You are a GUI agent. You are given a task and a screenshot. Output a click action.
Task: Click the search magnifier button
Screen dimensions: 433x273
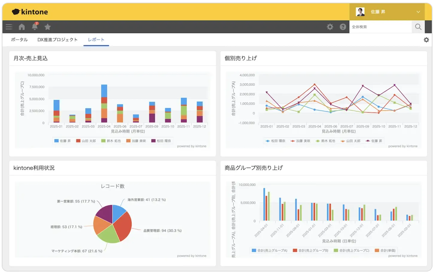tap(418, 27)
